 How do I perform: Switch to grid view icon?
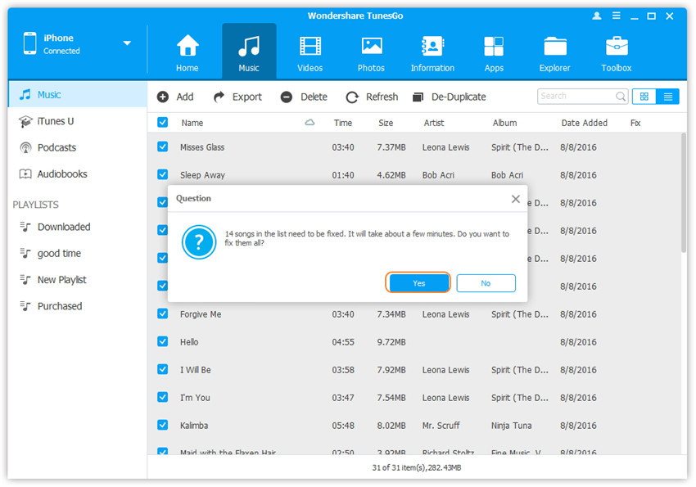coord(644,97)
